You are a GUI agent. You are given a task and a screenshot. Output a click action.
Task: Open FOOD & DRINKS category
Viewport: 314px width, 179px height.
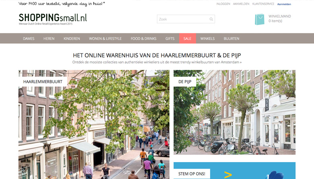coord(144,39)
